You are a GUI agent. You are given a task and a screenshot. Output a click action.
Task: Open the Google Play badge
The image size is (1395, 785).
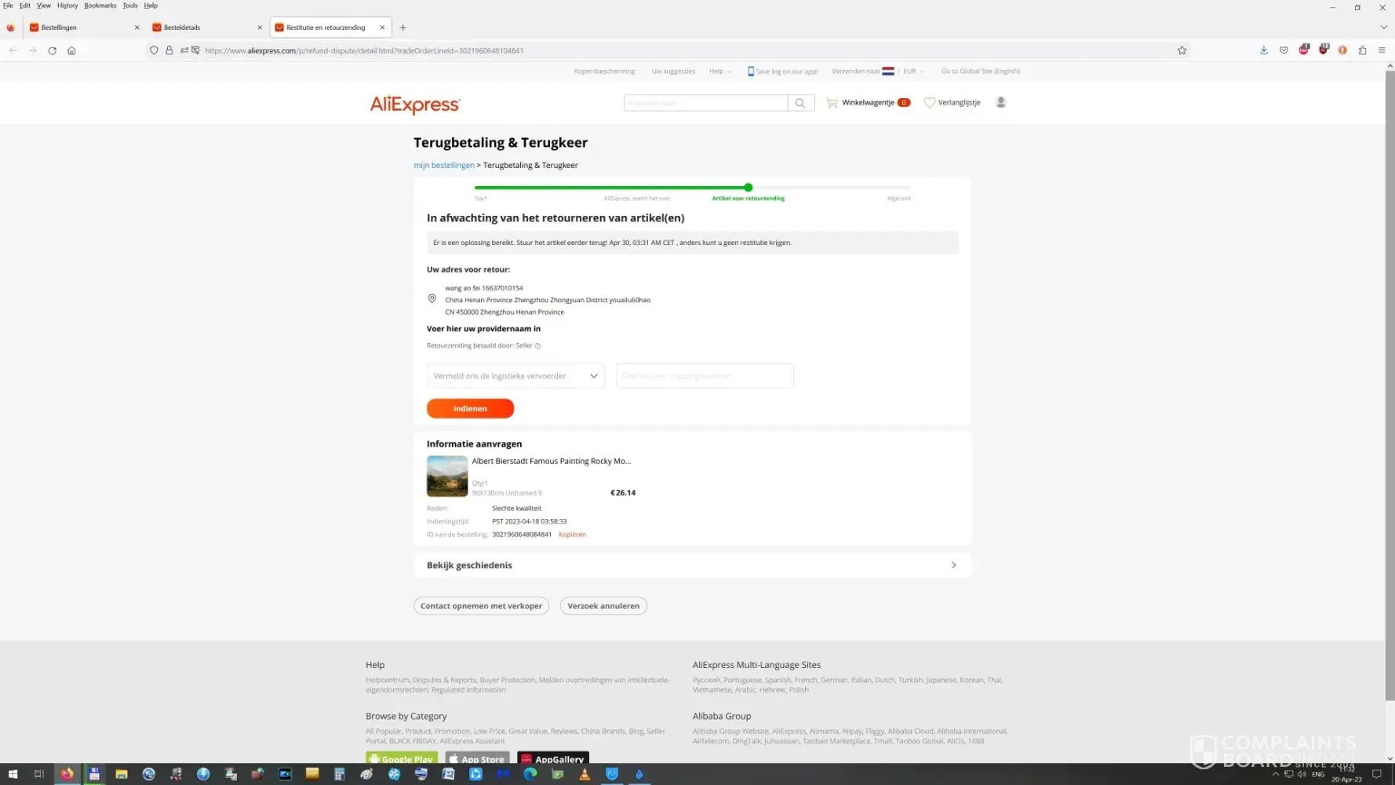pyautogui.click(x=402, y=758)
